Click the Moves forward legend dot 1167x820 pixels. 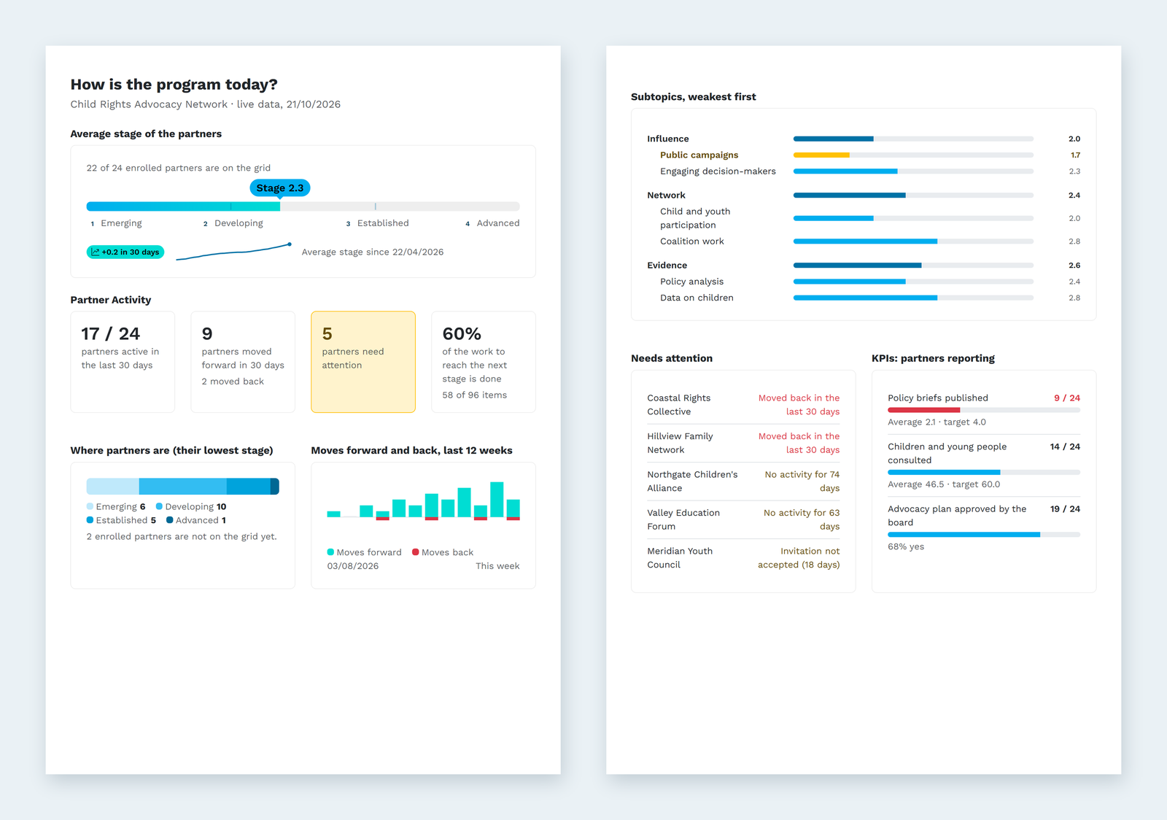click(x=330, y=552)
